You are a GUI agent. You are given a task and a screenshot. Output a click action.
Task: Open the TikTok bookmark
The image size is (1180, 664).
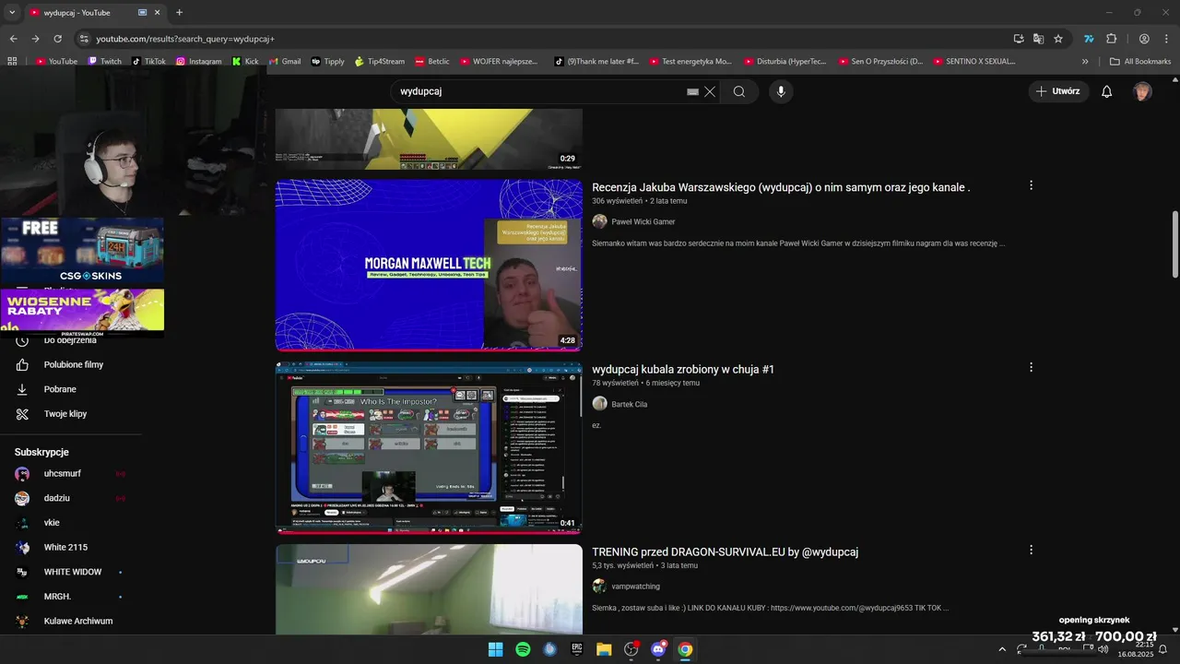click(148, 62)
